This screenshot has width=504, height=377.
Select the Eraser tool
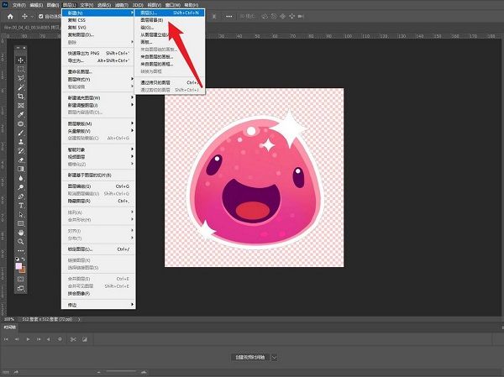click(x=20, y=160)
